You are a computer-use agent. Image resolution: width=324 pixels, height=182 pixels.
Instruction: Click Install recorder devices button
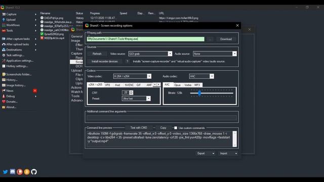104,62
